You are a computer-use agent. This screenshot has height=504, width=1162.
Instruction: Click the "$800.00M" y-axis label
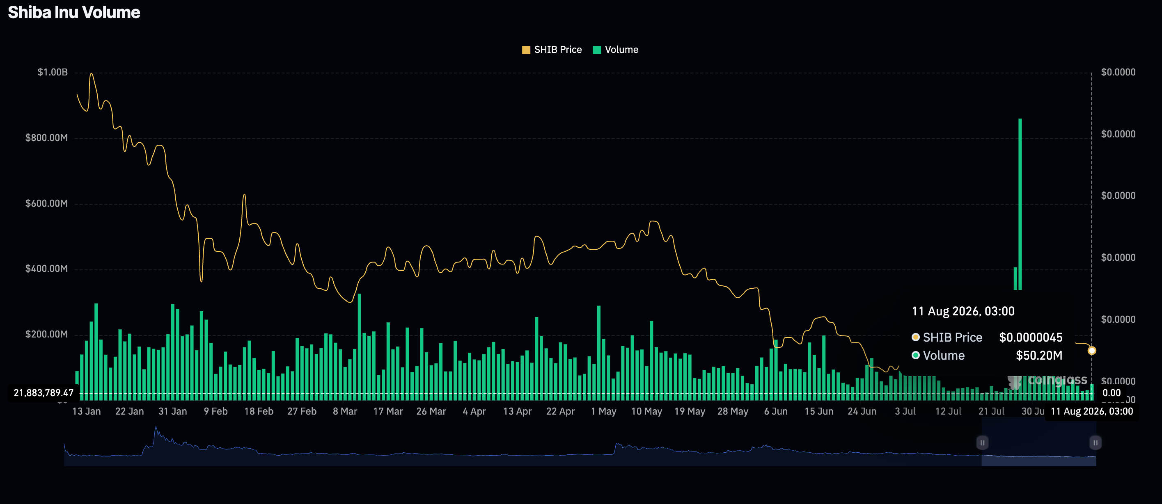(46, 137)
